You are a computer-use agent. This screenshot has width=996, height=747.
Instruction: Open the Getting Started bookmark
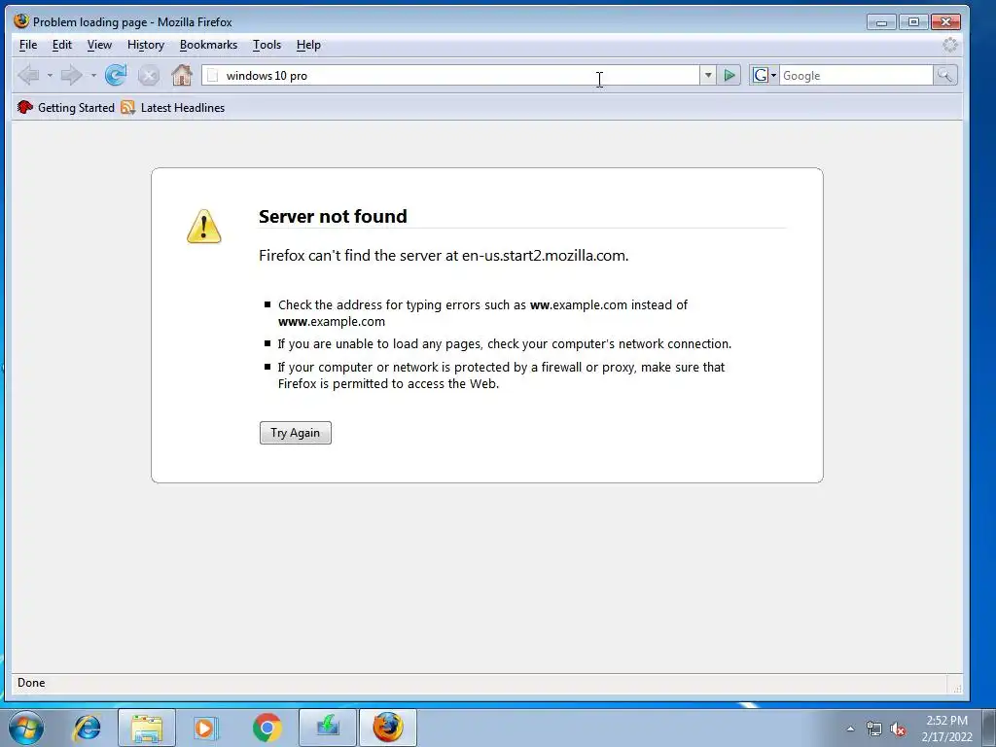66,107
